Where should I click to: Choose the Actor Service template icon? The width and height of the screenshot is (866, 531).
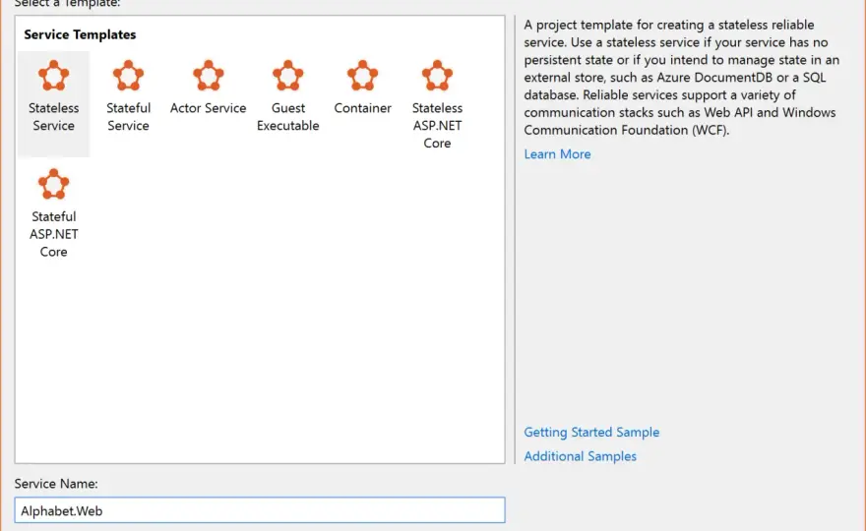209,76
